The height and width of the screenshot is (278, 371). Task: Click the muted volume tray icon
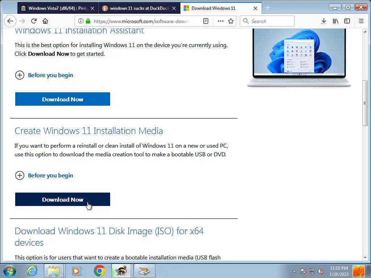(x=321, y=271)
